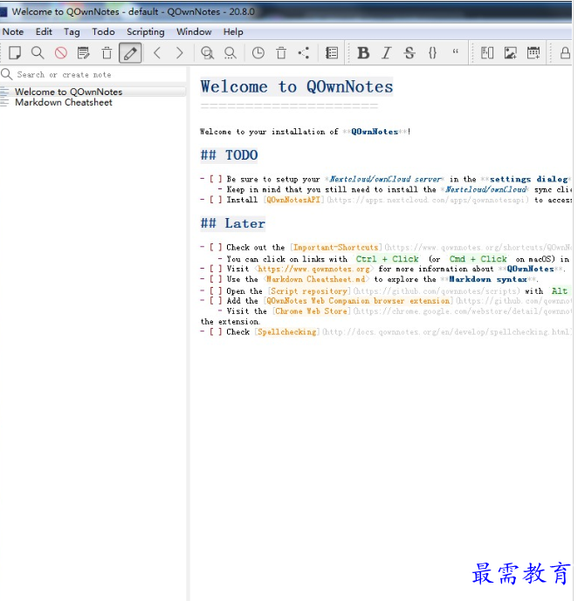Viewport: 578px width, 601px height.
Task: Click the '## TODO' heading text
Action: tap(229, 155)
